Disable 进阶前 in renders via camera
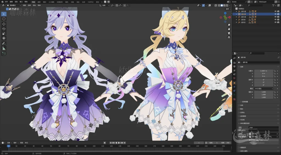Image resolution: width=281 pixels, height=155 pixels. (278, 19)
